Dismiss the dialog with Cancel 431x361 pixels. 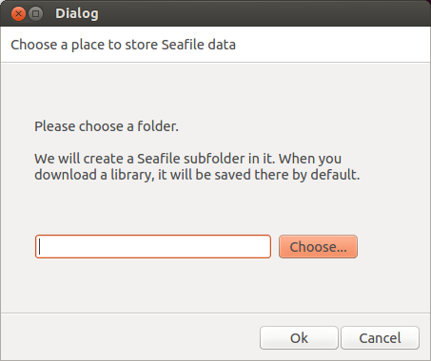380,338
